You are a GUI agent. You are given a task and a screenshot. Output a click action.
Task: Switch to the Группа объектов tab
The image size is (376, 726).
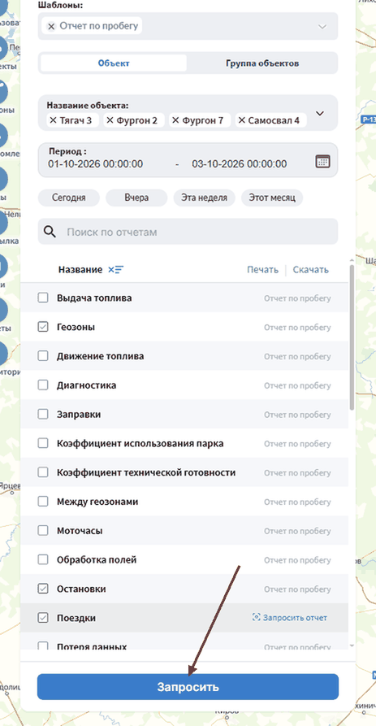[x=261, y=63]
